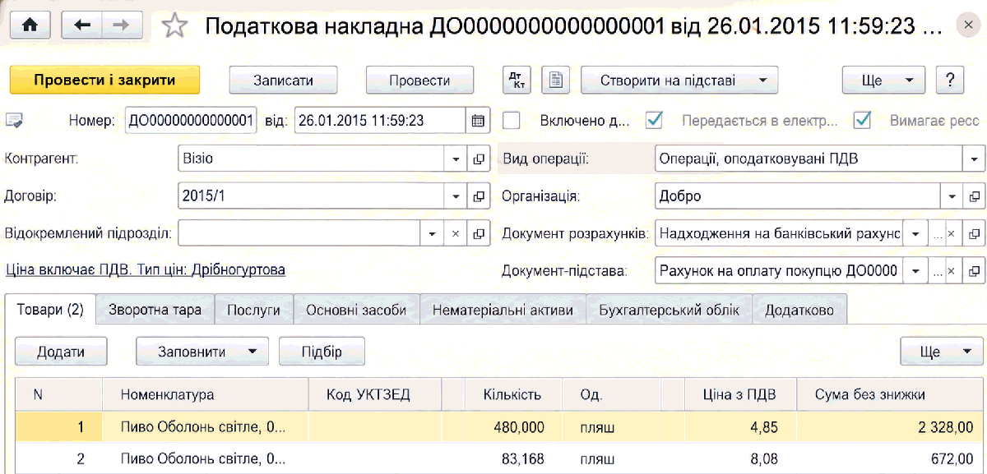Clear the Документ-підстава field
Image resolution: width=987 pixels, height=474 pixels.
(951, 269)
